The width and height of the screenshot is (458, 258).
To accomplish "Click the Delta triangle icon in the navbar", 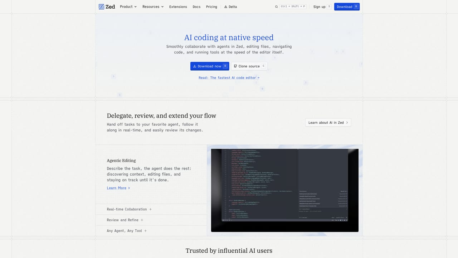I will click(x=226, y=7).
